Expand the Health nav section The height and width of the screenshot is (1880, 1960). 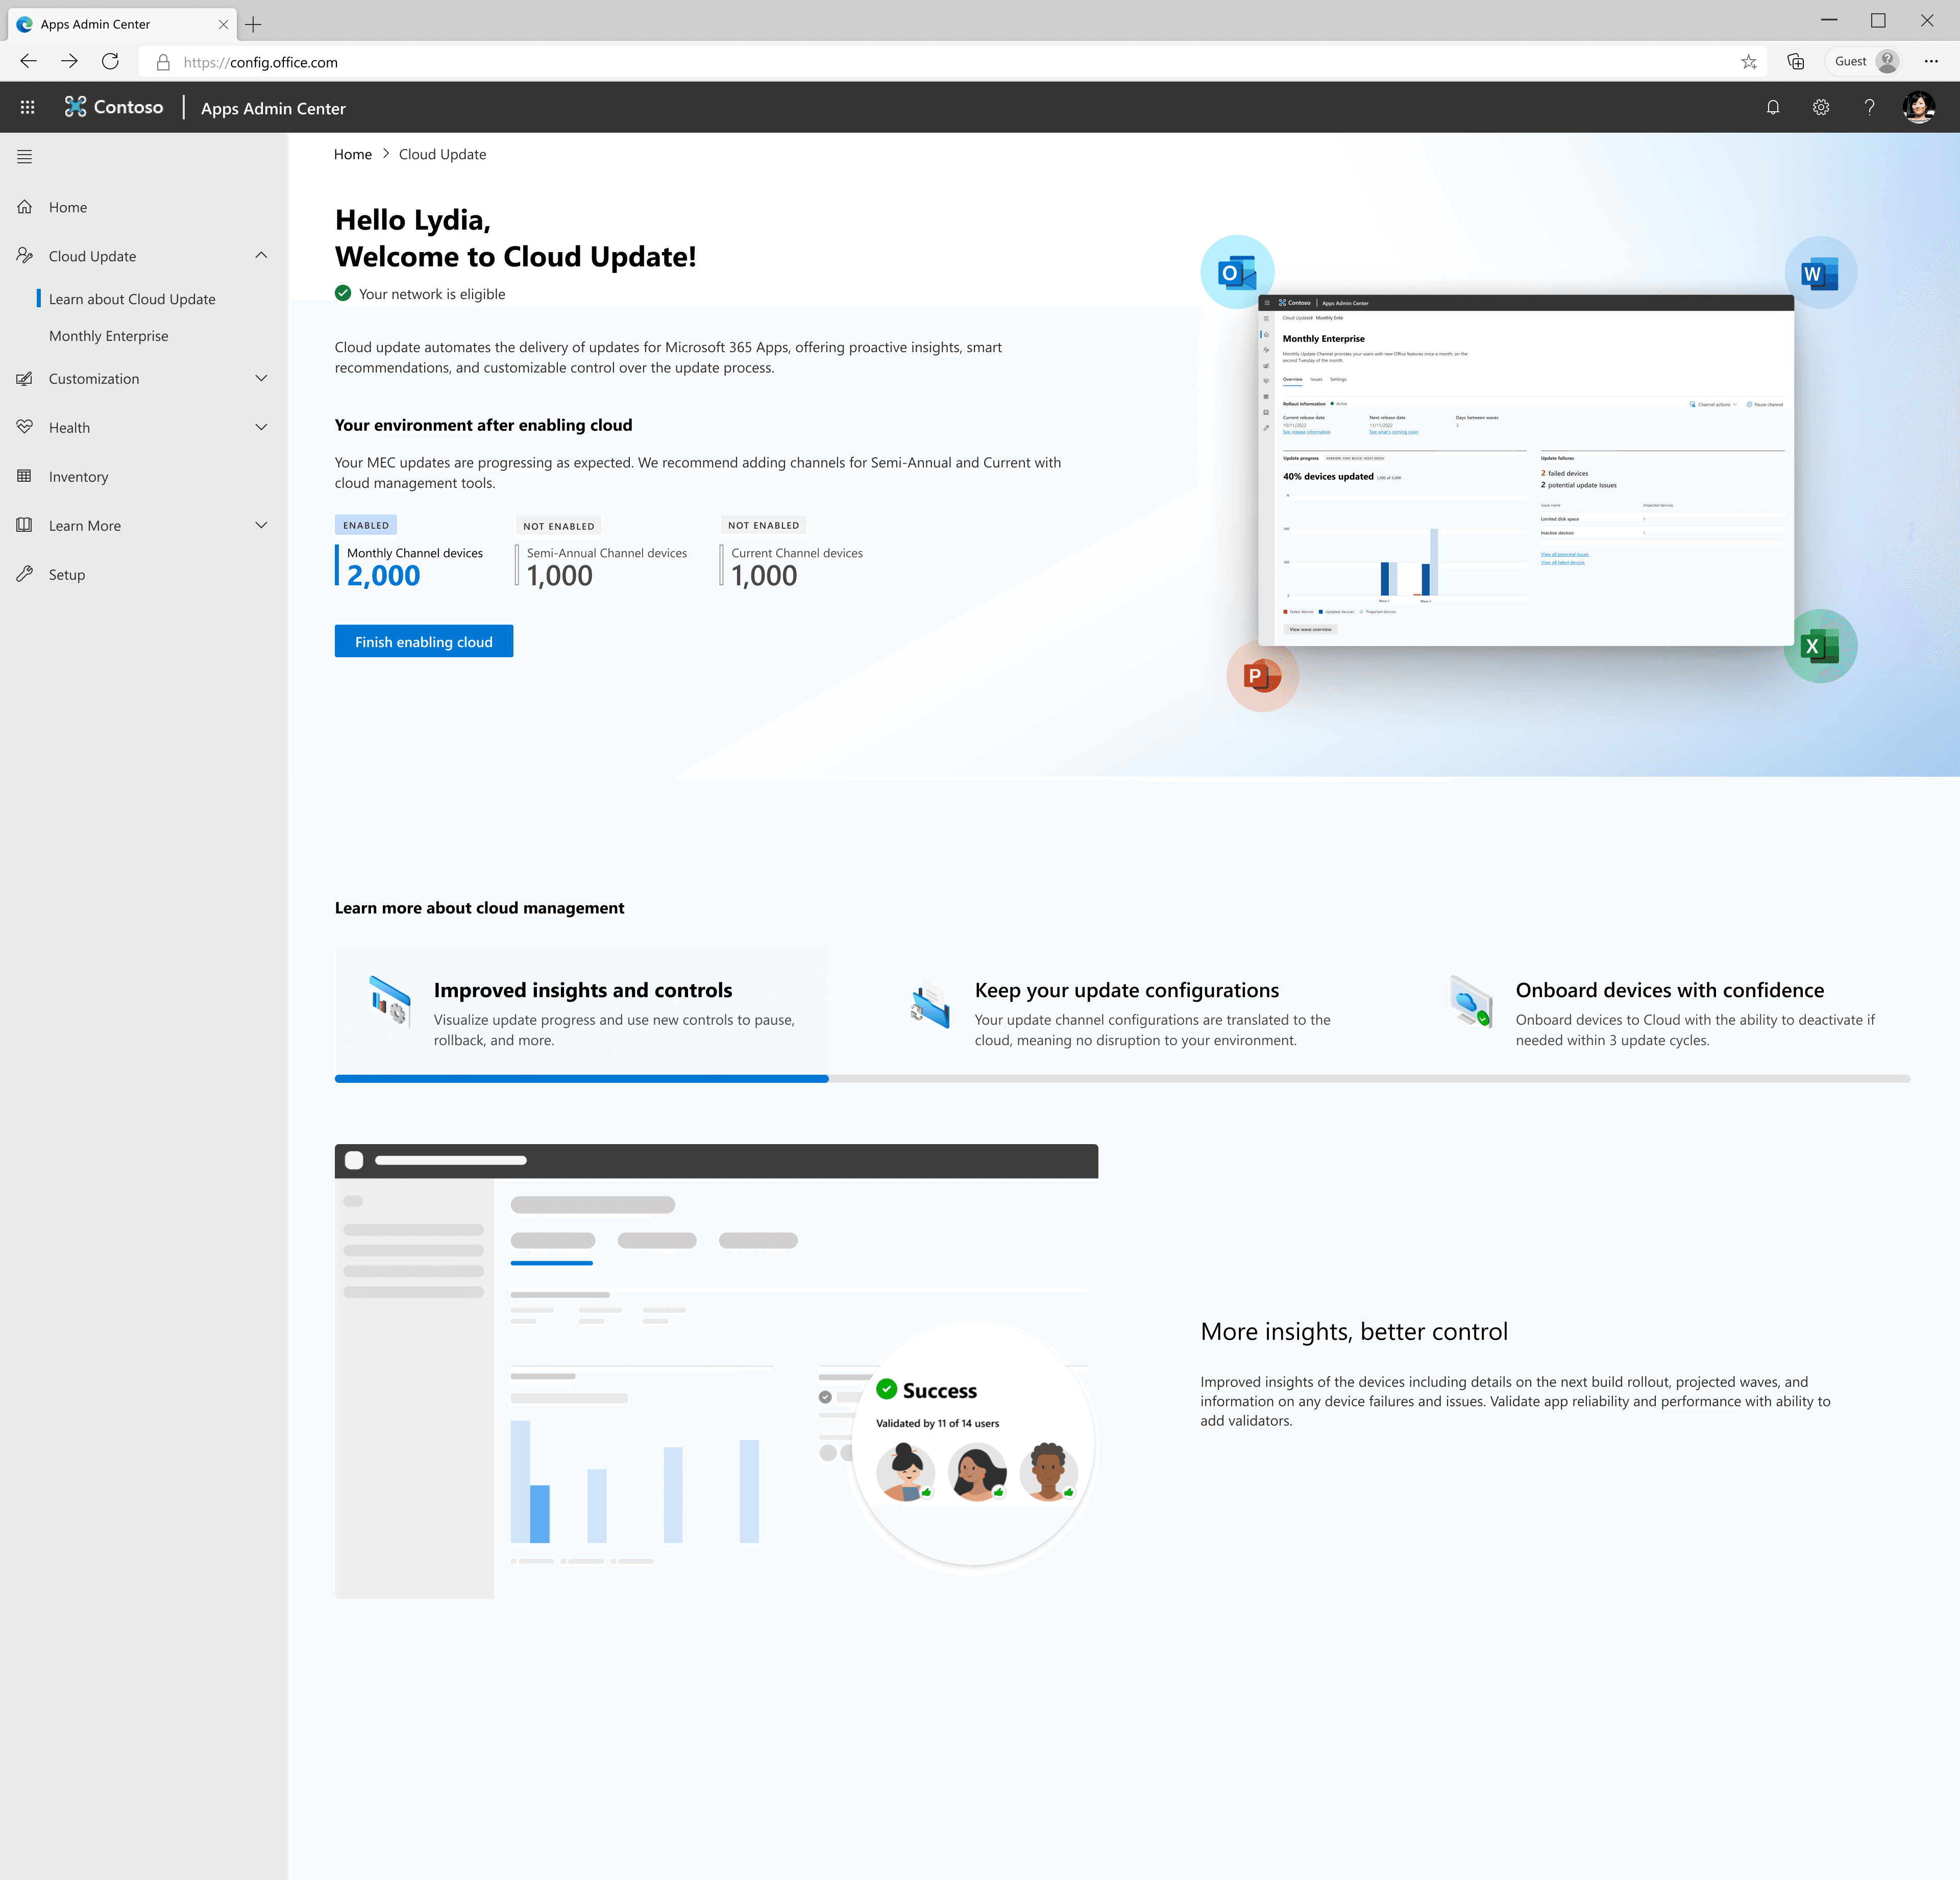pos(261,428)
